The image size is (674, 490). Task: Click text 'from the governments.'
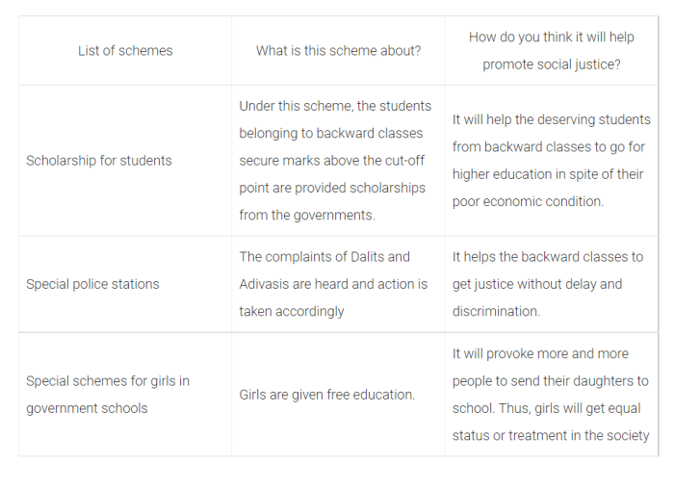pyautogui.click(x=307, y=215)
